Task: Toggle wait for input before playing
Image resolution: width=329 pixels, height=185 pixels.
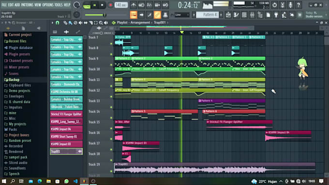Action: [x=141, y=5]
